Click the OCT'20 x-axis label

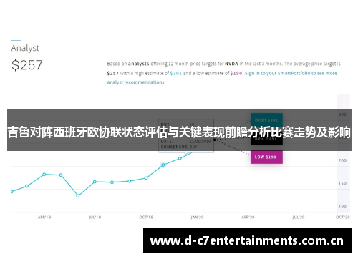pyautogui.click(x=343, y=217)
